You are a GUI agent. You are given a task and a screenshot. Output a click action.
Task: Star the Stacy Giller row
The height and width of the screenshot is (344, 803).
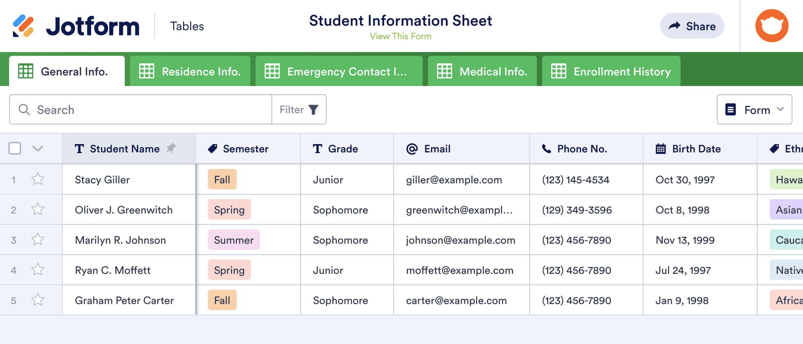click(38, 179)
